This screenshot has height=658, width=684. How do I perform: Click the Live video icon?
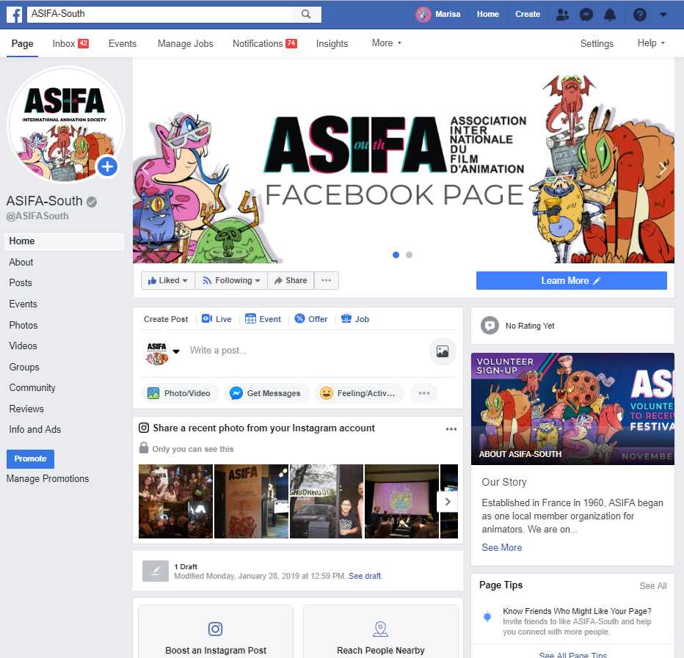(x=207, y=319)
